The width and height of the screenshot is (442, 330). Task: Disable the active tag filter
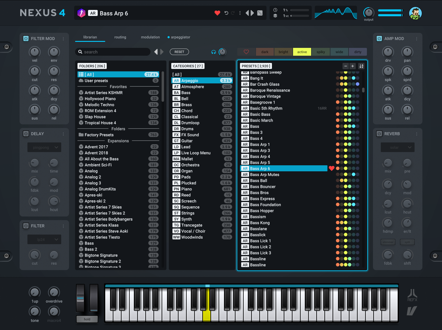click(x=302, y=52)
